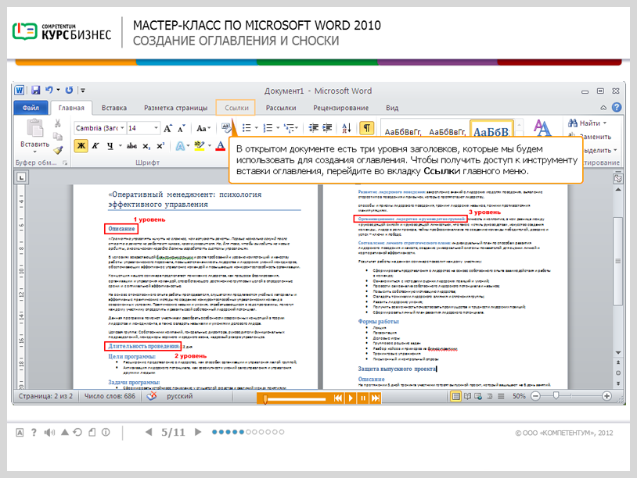Click the Grow Font icon
The height and width of the screenshot is (478, 637).
point(167,129)
